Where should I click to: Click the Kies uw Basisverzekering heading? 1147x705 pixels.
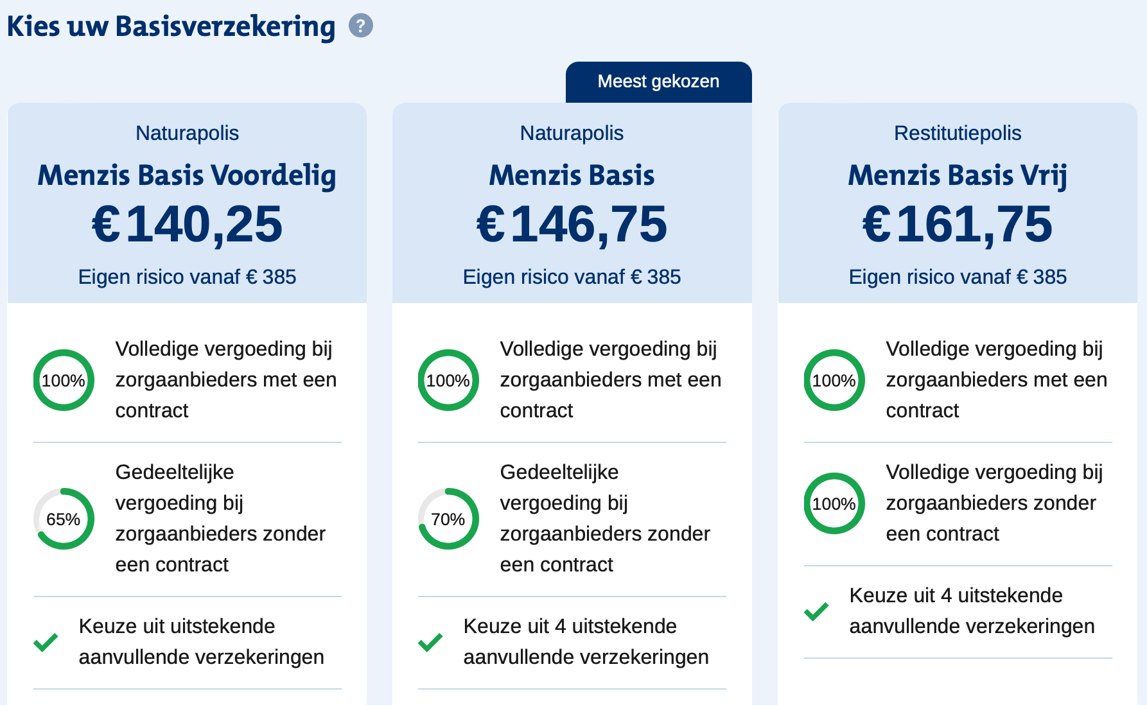click(x=171, y=26)
